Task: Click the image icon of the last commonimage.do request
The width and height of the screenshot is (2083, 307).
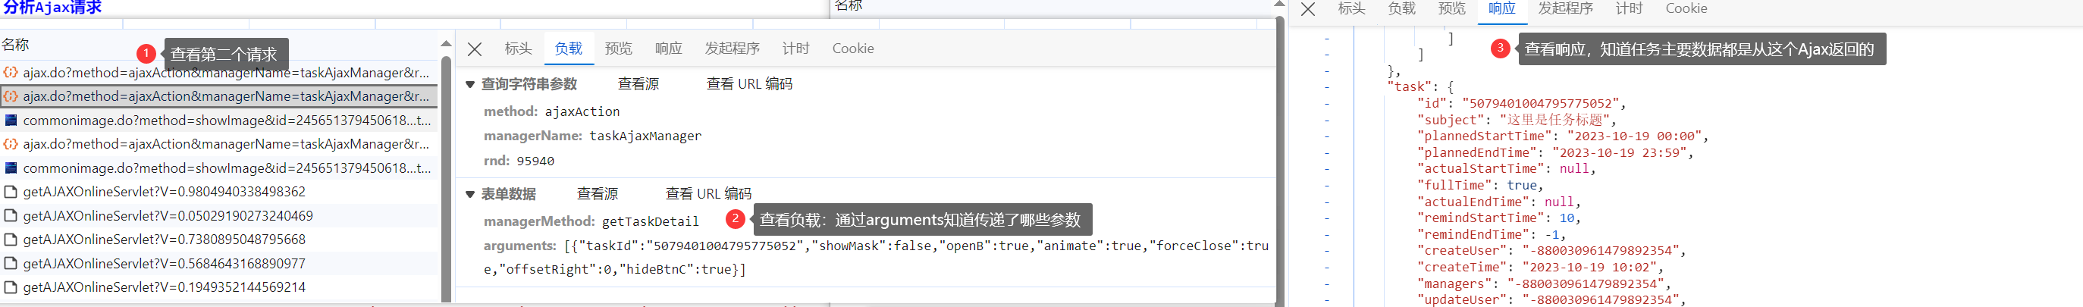Action: coord(11,168)
